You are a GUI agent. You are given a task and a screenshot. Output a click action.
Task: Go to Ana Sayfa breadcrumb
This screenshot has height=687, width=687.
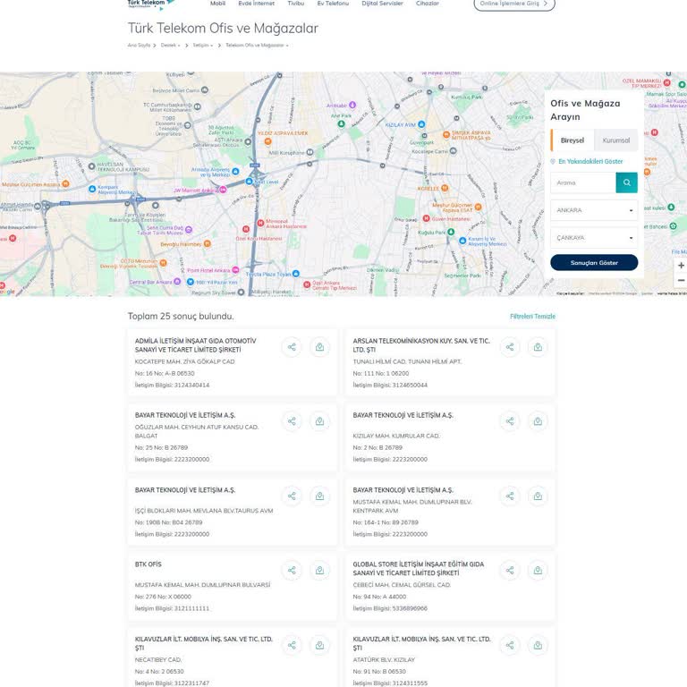[139, 45]
